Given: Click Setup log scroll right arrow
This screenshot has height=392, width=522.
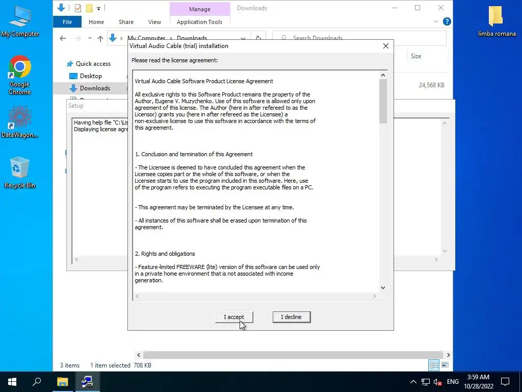Looking at the screenshot, I should click(x=436, y=259).
